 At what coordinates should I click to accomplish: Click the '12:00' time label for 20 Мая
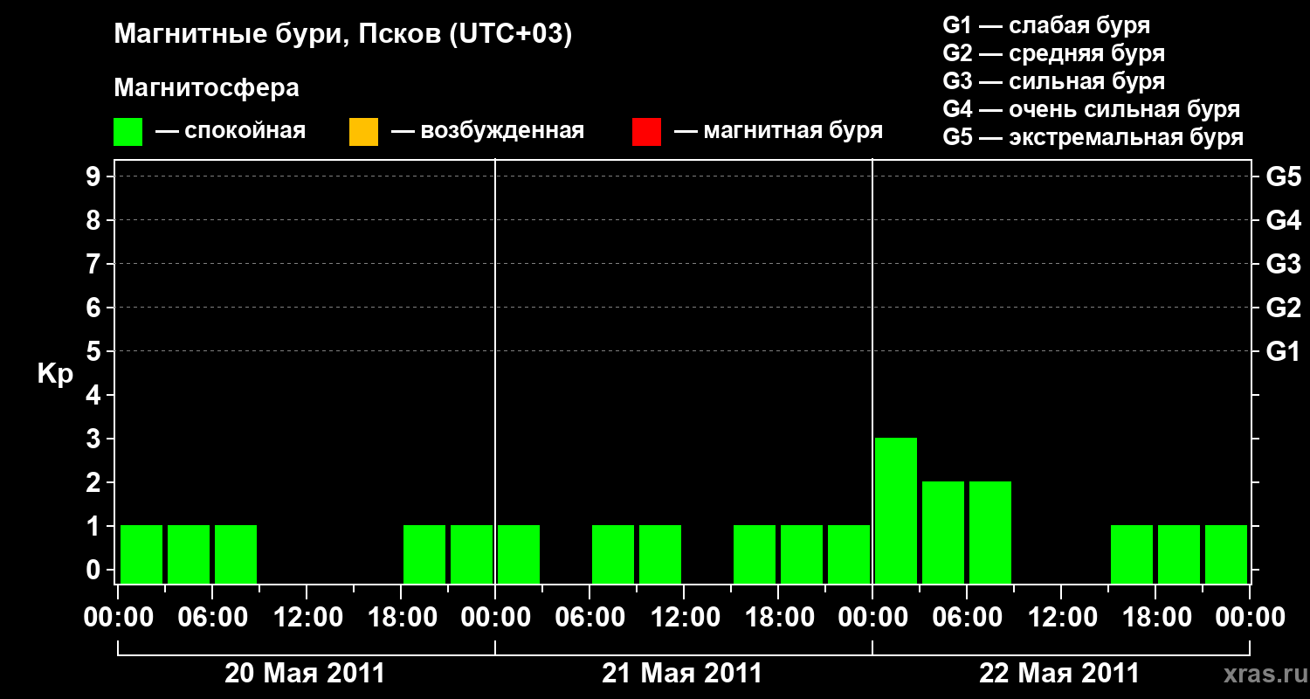coord(307,618)
